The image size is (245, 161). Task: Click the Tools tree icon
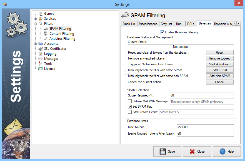pos(41,63)
